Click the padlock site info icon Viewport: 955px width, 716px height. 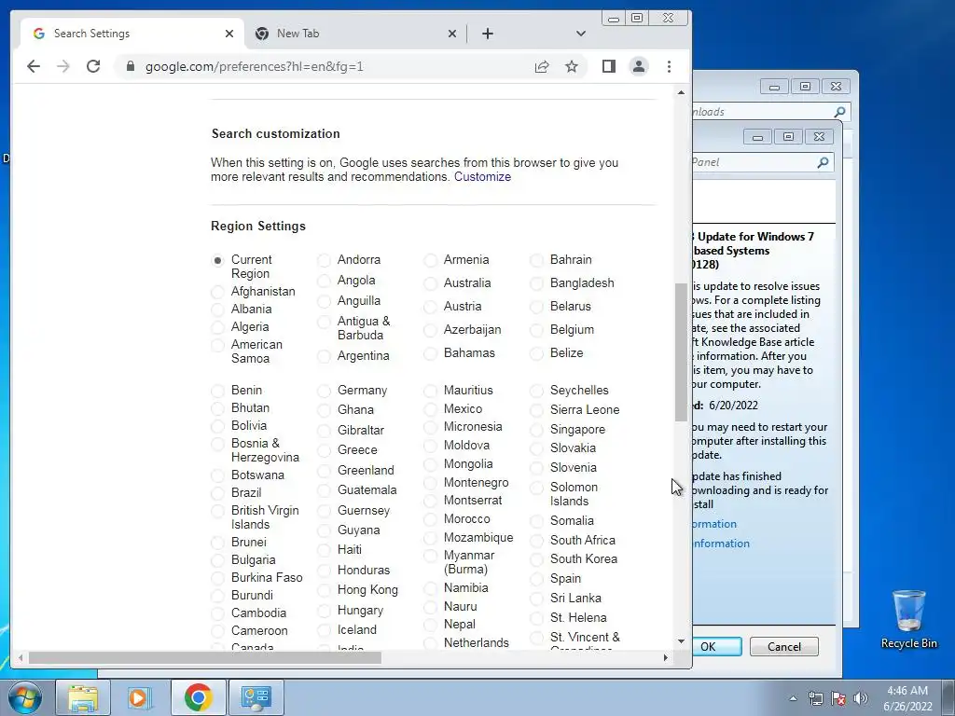pyautogui.click(x=130, y=66)
